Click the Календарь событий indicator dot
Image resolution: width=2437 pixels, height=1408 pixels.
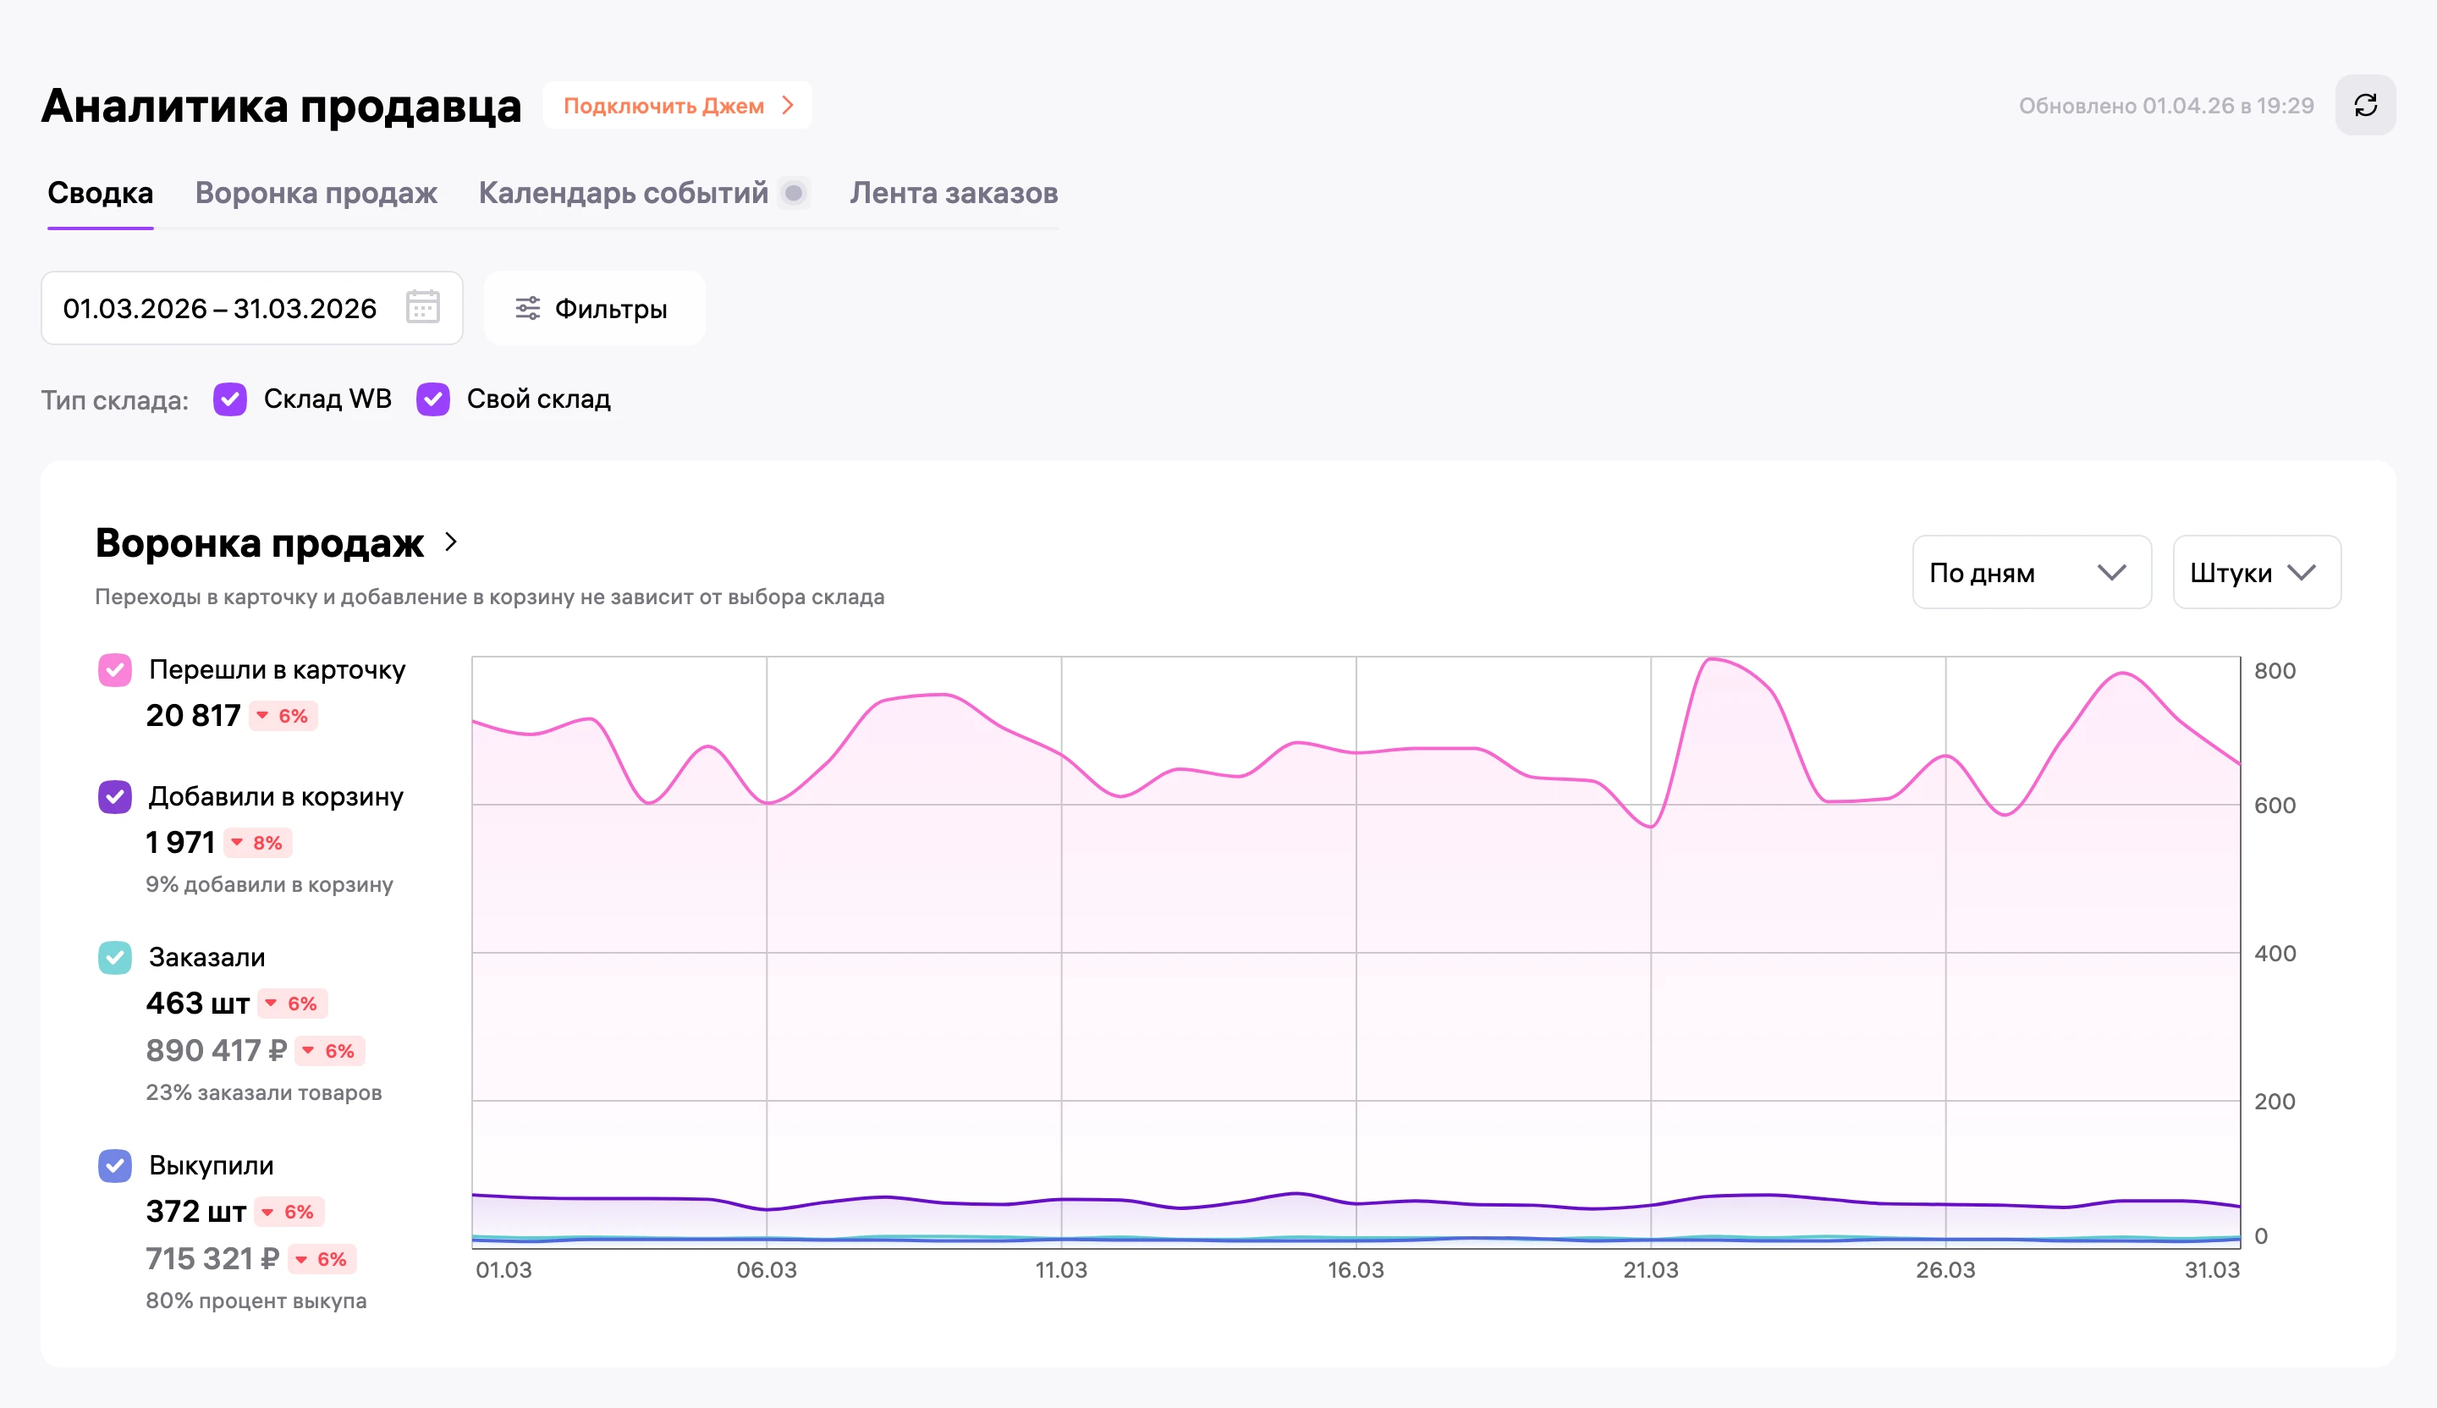point(794,194)
